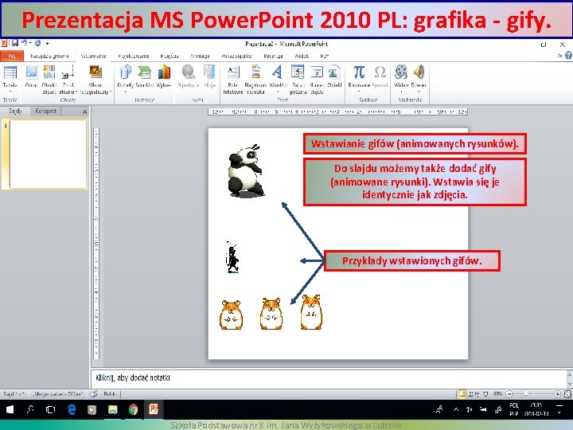Switch to the Projektowanie tab
The height and width of the screenshot is (430, 573).
(134, 56)
